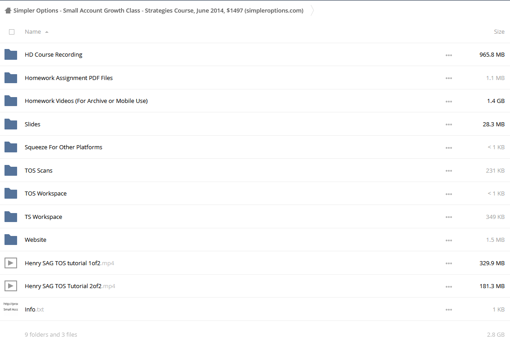Open Squeeze For Other Platforms folder name
The height and width of the screenshot is (347, 510).
point(63,147)
